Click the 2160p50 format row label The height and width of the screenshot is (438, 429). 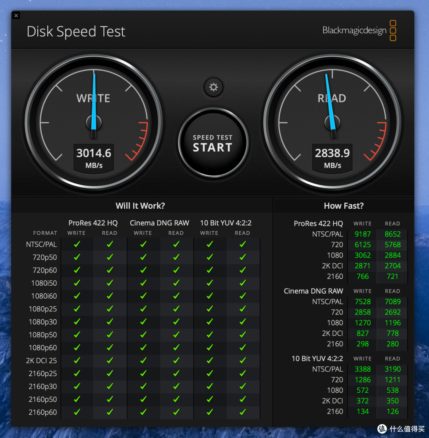click(43, 400)
